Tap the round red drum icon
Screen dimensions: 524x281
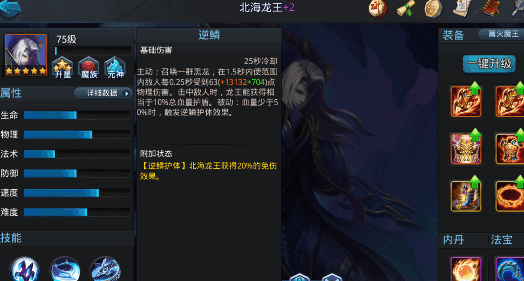(378, 9)
